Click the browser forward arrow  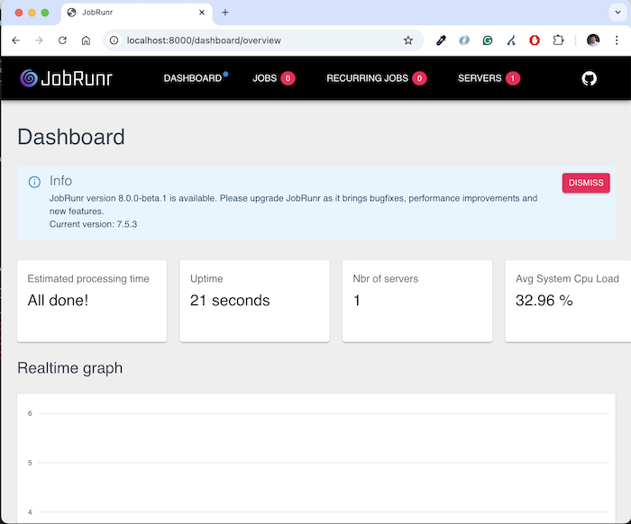click(x=39, y=41)
